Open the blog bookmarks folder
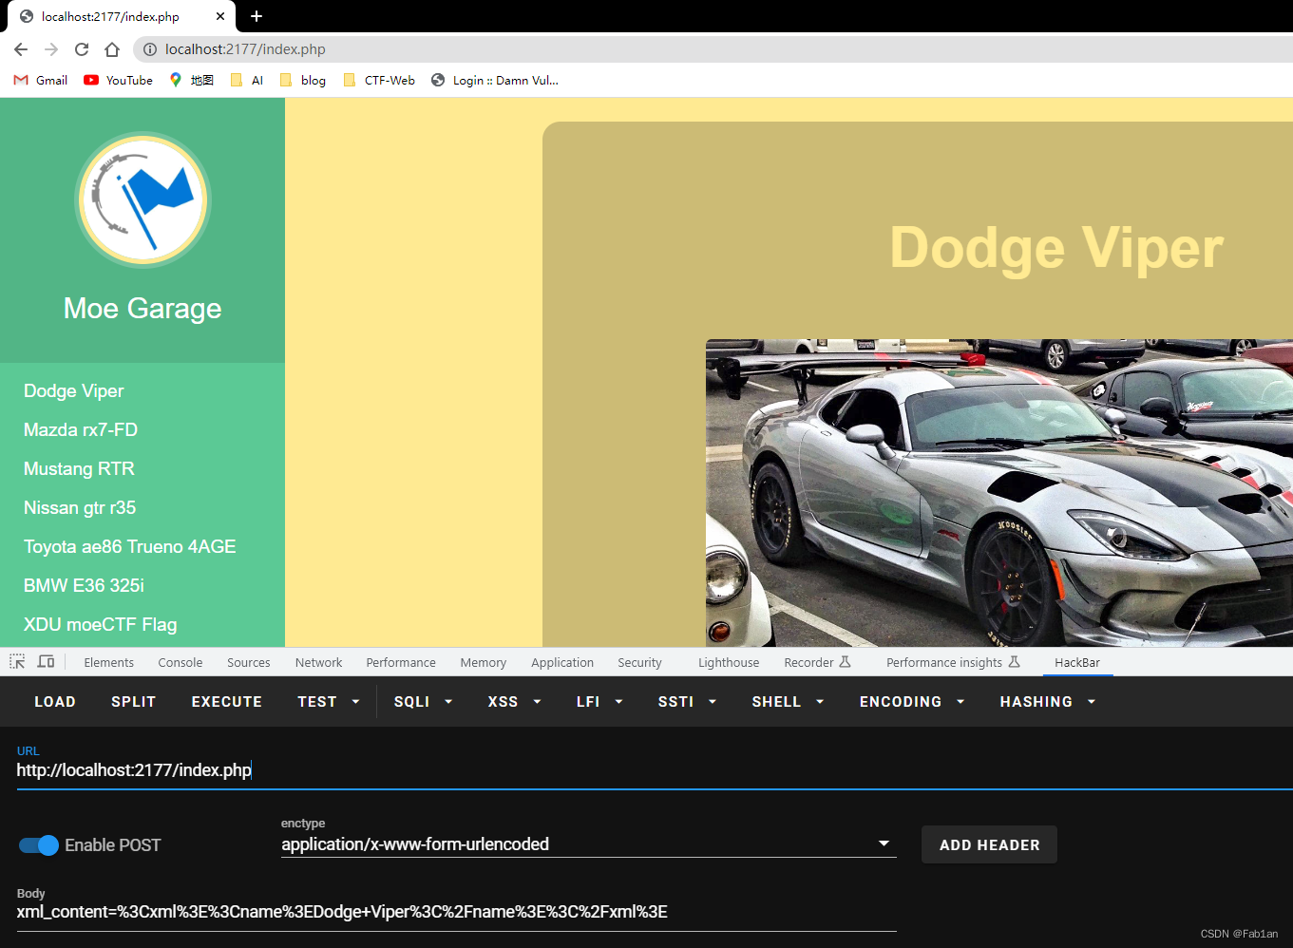Viewport: 1293px width, 948px height. [x=303, y=81]
